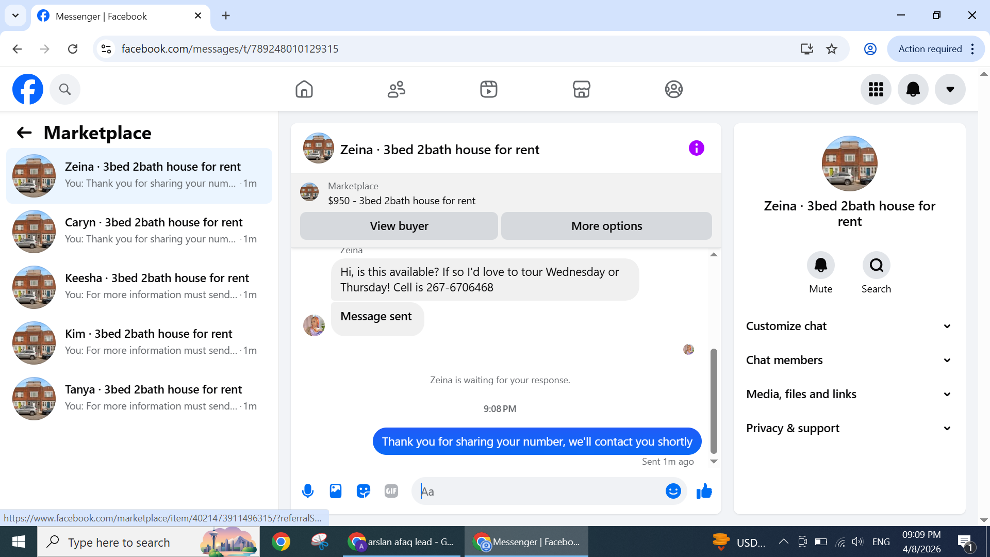Bookmark this page with star icon
Viewport: 990px width, 557px height.
(x=832, y=49)
